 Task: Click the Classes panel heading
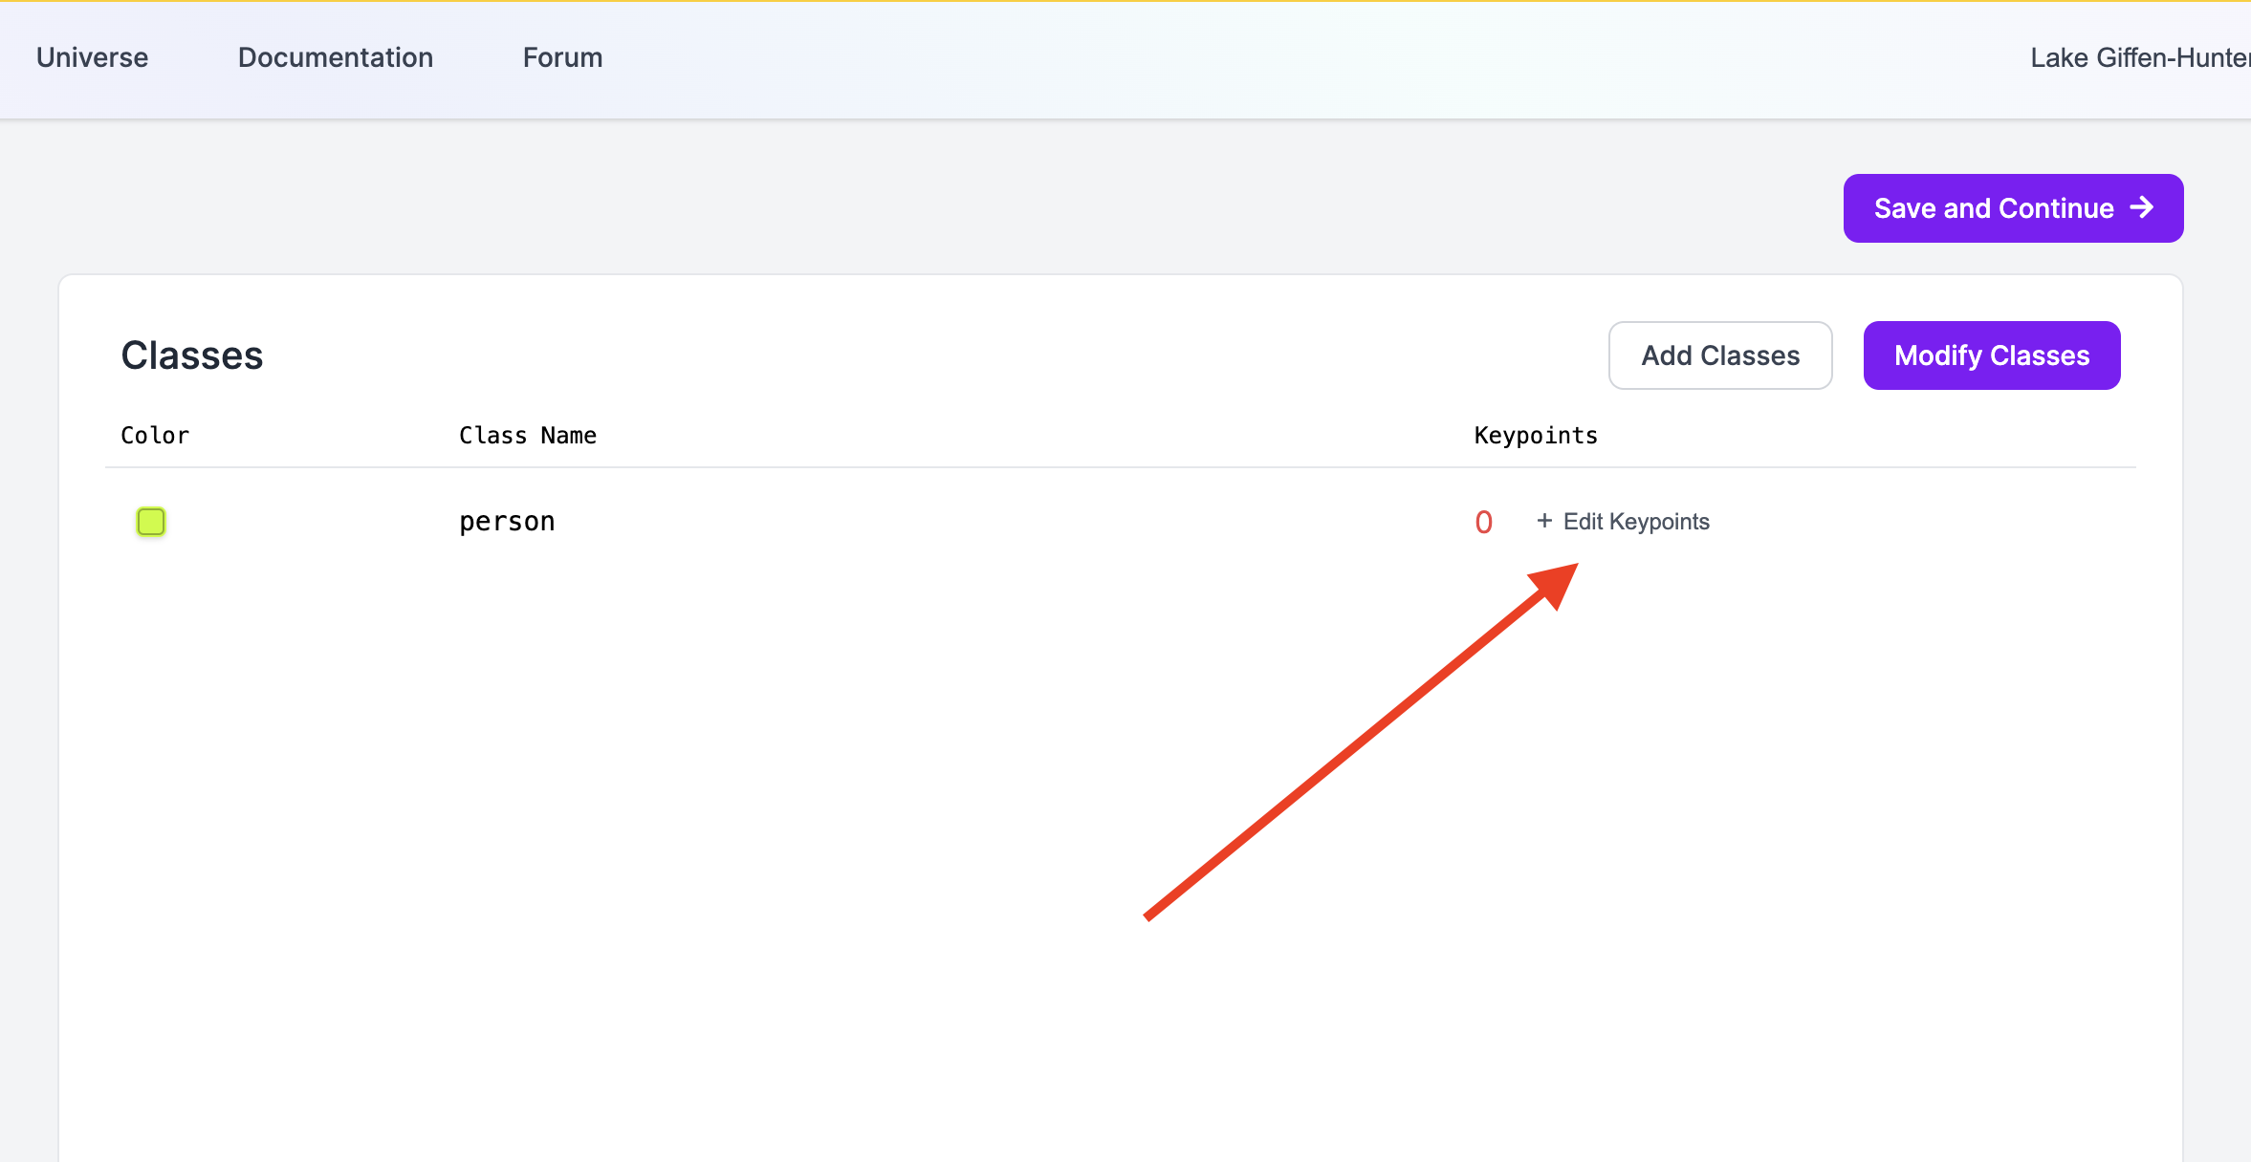point(191,355)
